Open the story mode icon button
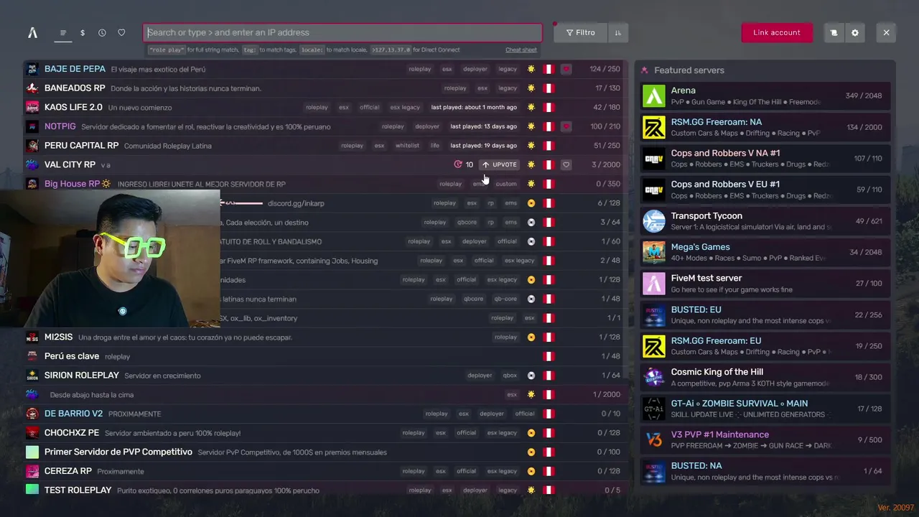Image resolution: width=919 pixels, height=517 pixels. 834,32
